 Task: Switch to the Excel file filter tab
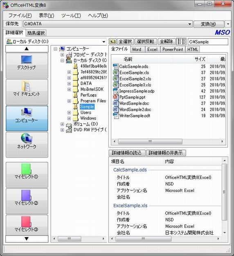click(x=153, y=50)
